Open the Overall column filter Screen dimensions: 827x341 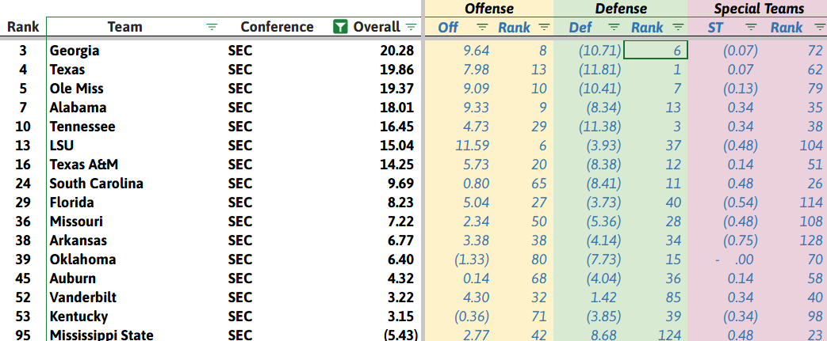pos(412,28)
